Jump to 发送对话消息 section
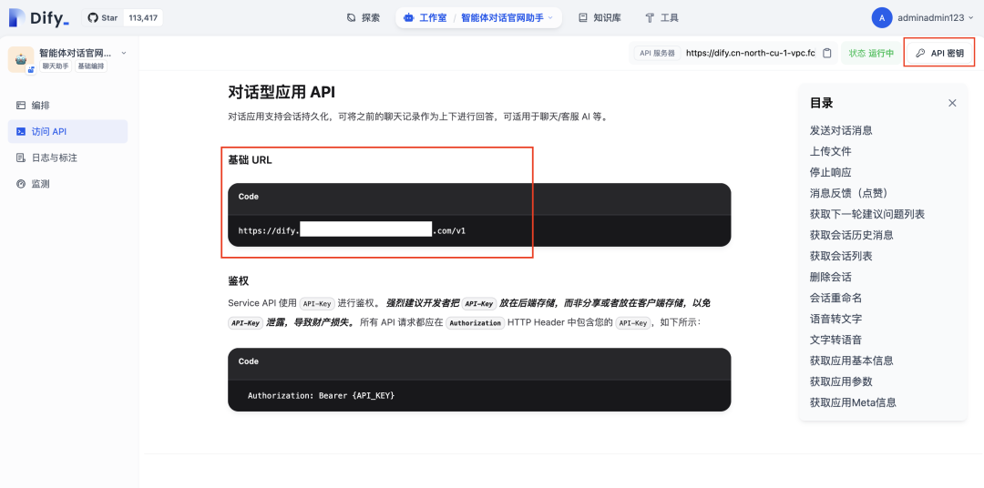Viewport: 984px width, 488px height. [841, 130]
